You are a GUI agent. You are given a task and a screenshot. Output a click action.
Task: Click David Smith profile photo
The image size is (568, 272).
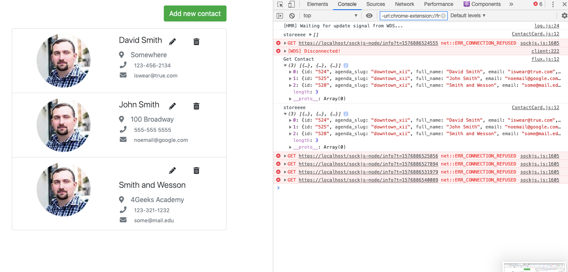pyautogui.click(x=64, y=61)
